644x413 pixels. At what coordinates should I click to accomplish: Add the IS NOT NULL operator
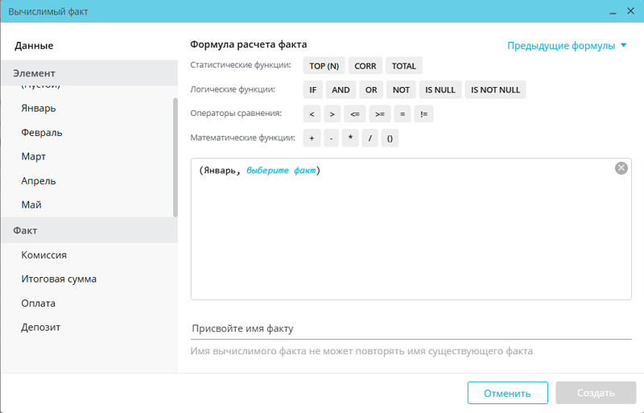(495, 90)
